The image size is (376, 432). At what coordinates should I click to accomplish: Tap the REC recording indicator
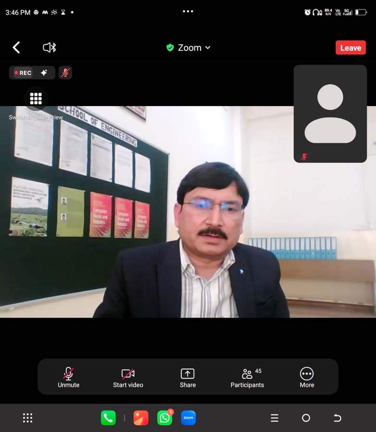[x=23, y=73]
